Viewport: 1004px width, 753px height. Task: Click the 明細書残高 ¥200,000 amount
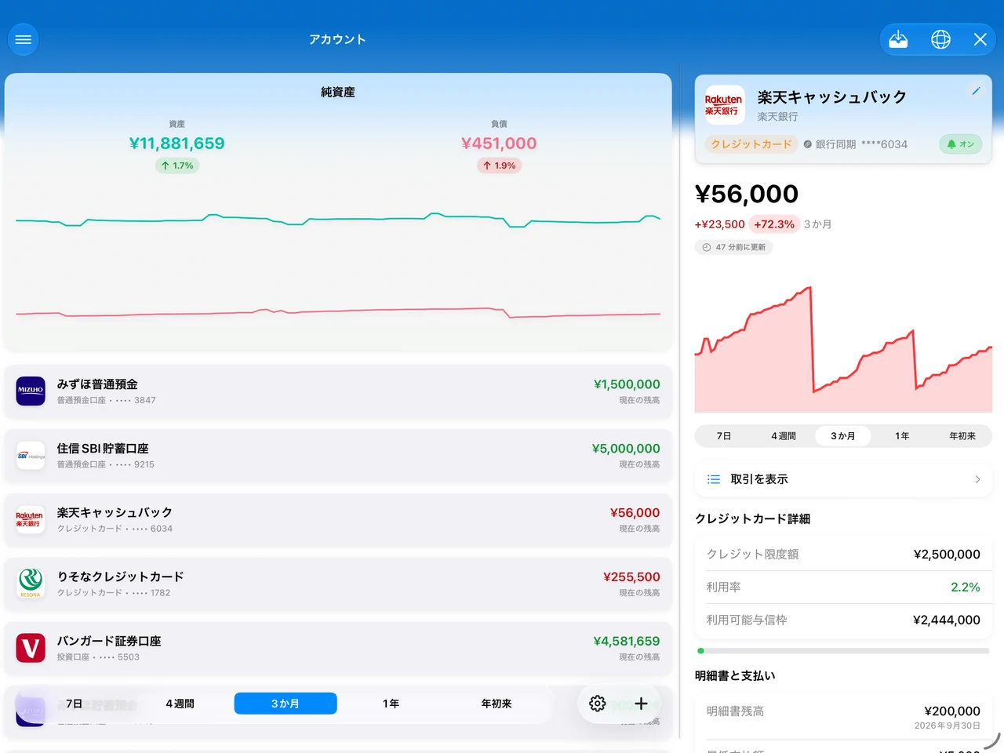(952, 711)
